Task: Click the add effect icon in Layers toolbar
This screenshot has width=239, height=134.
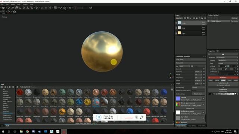Action: point(185,18)
